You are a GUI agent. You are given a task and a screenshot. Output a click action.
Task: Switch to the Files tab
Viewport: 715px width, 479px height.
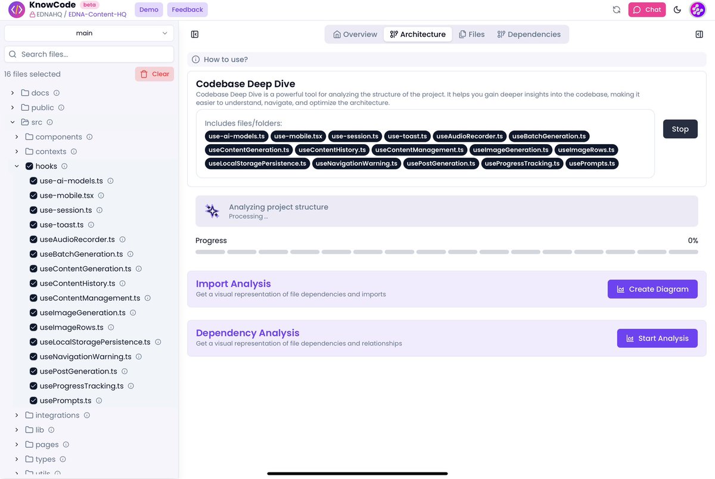tap(471, 34)
